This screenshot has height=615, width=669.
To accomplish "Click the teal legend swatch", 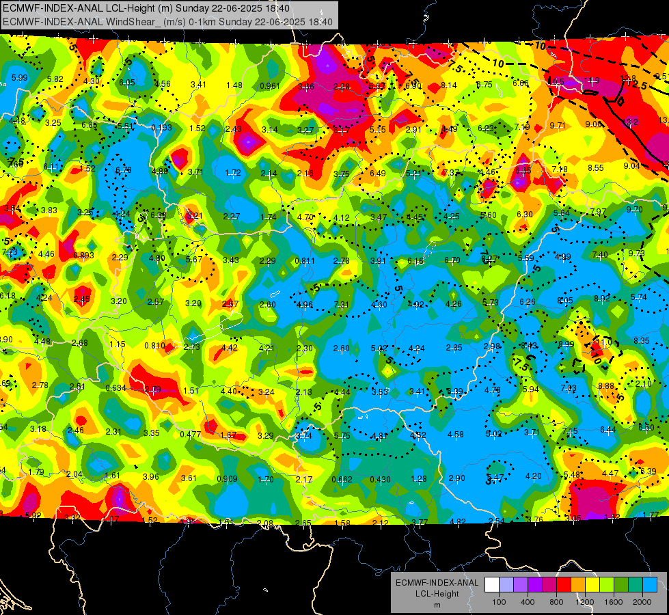I will point(636,584).
